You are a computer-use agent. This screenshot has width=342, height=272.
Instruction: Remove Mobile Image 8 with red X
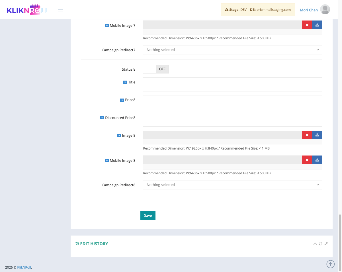307,160
